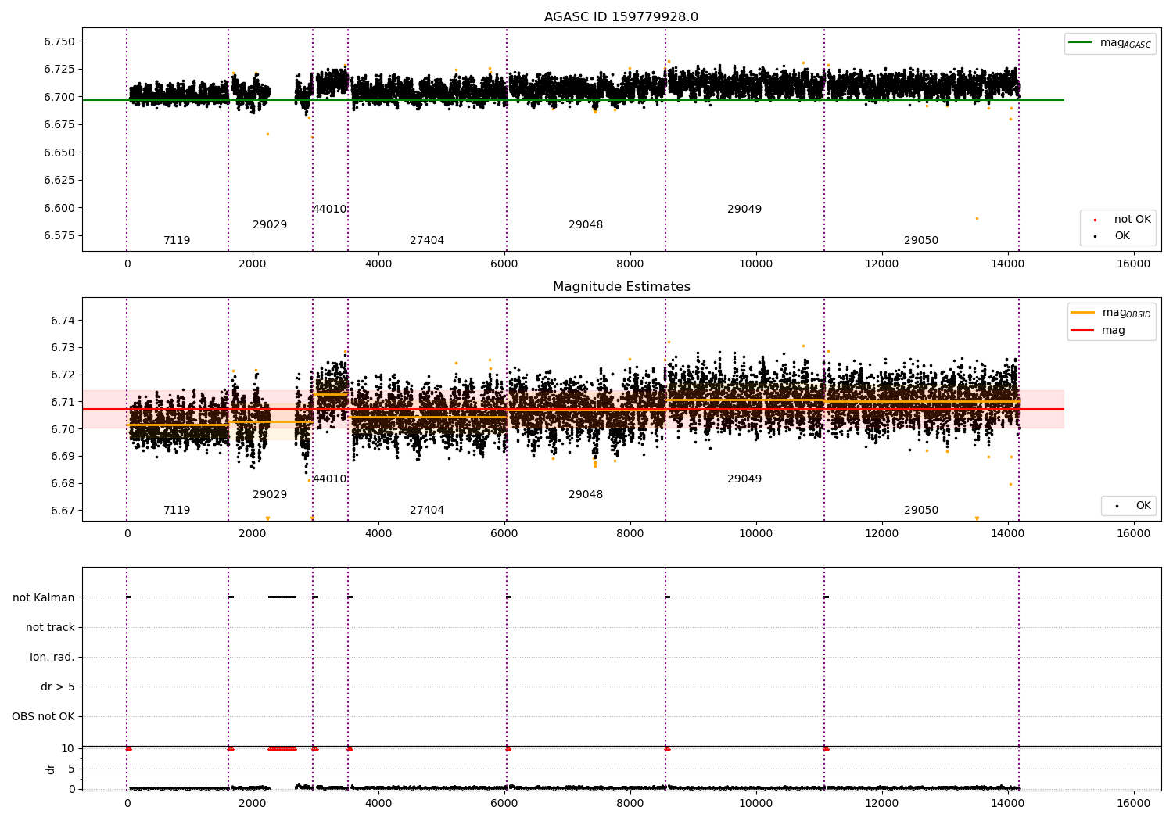Click OBSID label 29048 in Magnitude Estimates plot
The height and width of the screenshot is (821, 1173).
pyautogui.click(x=586, y=495)
